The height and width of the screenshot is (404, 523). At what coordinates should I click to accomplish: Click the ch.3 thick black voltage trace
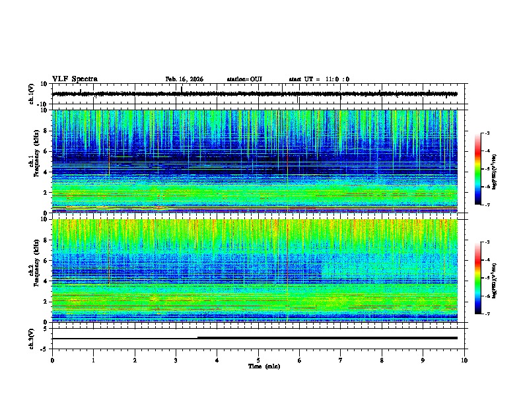[x=327, y=338]
